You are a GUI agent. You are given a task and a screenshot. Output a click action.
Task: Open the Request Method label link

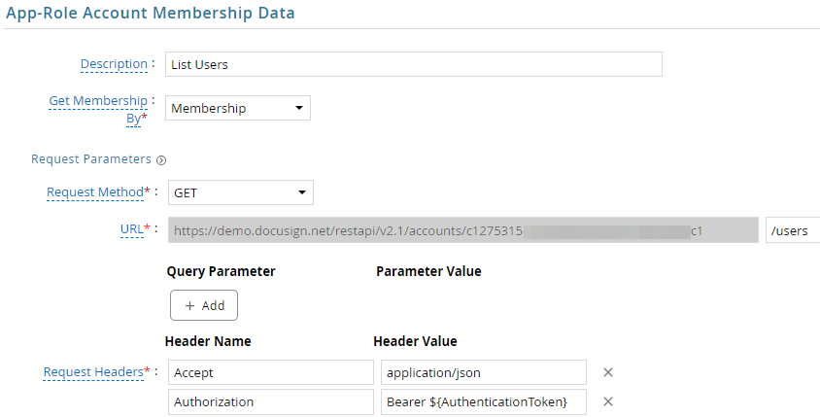coord(94,192)
